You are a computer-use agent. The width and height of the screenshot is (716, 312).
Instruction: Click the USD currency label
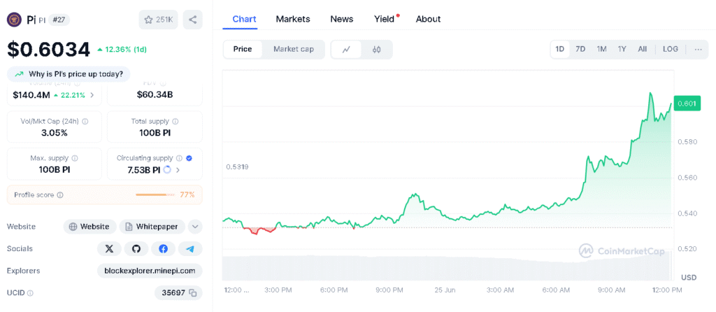click(689, 277)
